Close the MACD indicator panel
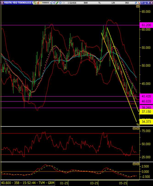 pos(138,164)
